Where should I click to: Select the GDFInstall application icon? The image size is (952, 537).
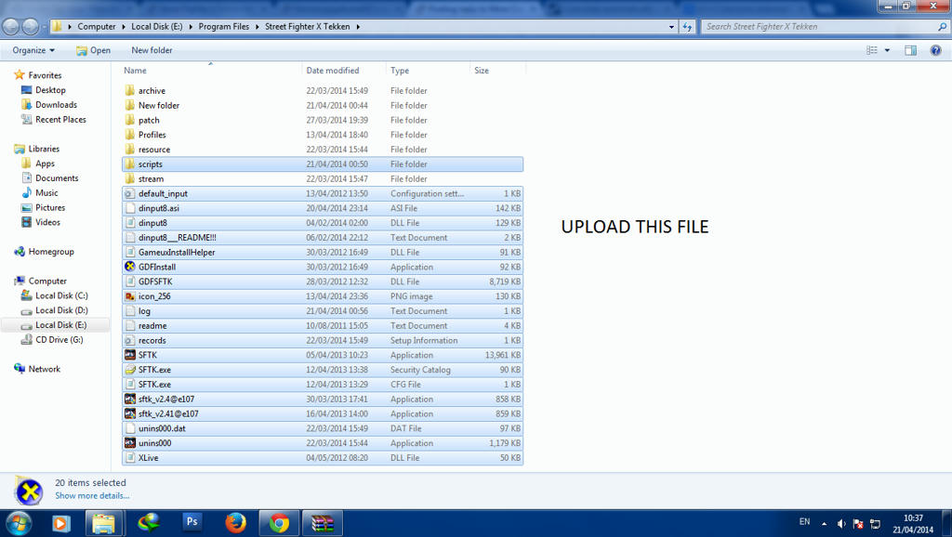129,267
